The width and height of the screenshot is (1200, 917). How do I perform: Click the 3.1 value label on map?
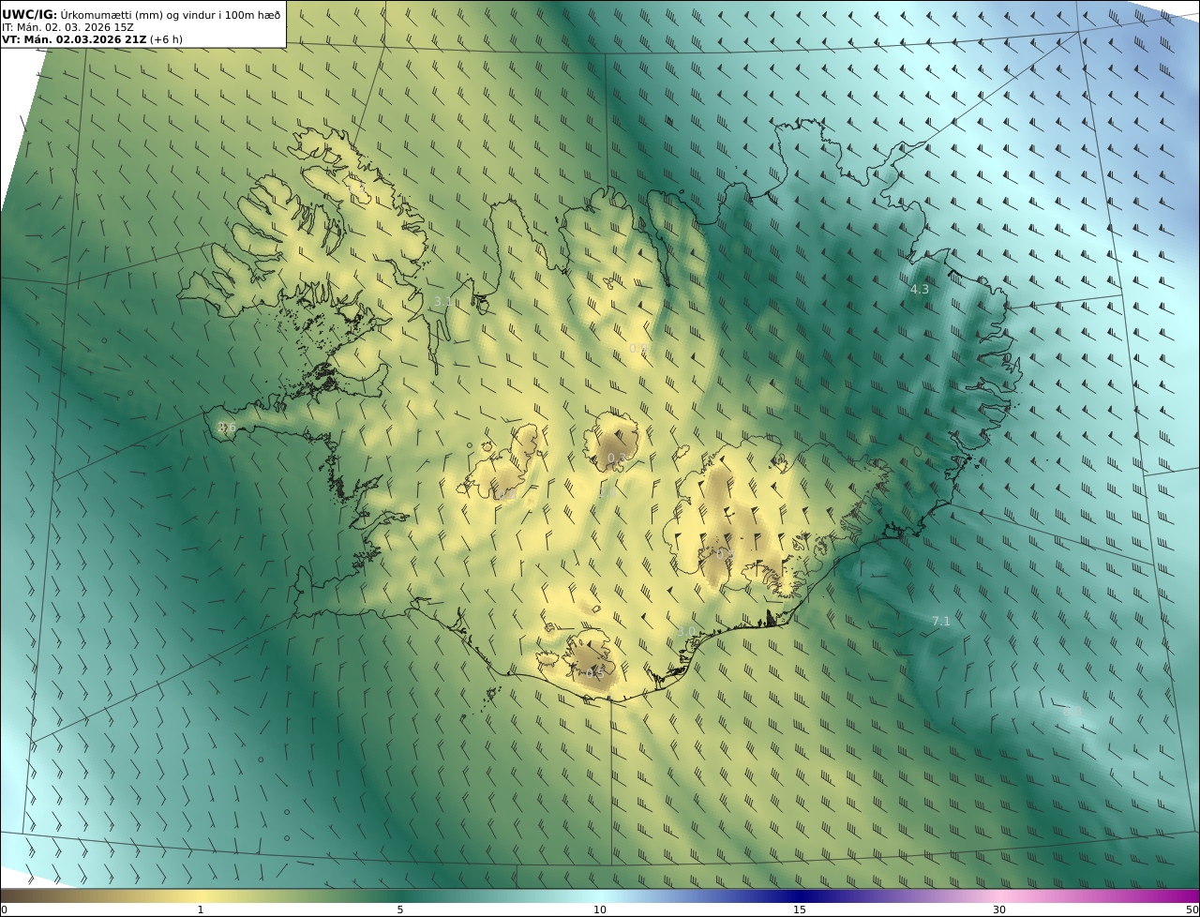tap(443, 302)
